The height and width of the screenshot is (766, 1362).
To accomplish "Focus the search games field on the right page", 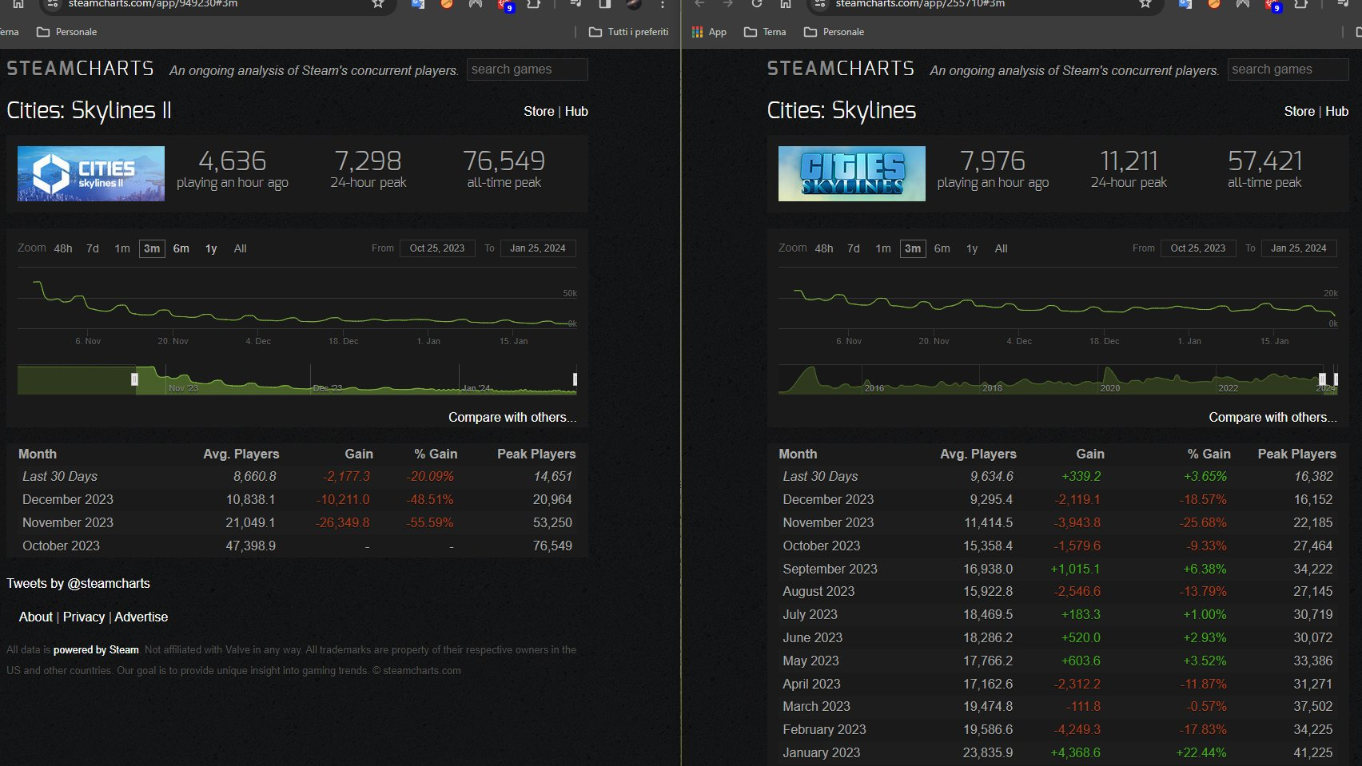I will tap(1288, 69).
